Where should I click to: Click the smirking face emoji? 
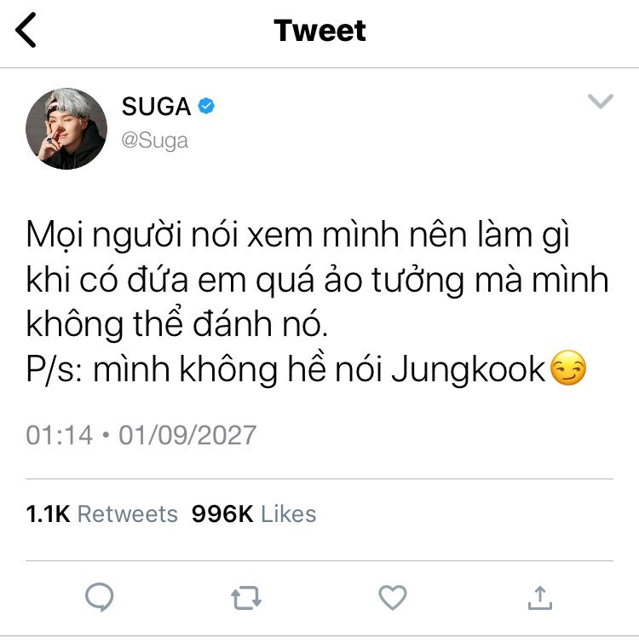(x=568, y=368)
